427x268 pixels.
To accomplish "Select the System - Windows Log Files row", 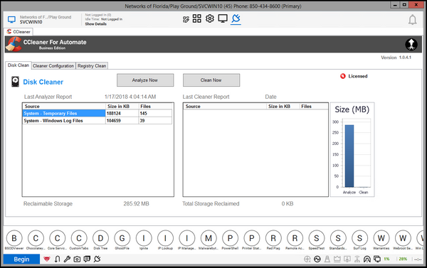I will tap(97, 121).
